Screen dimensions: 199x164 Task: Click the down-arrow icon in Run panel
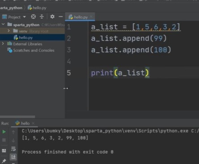point(13,140)
